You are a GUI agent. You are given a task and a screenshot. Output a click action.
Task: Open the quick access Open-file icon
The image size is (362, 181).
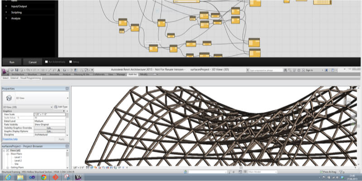point(12,70)
